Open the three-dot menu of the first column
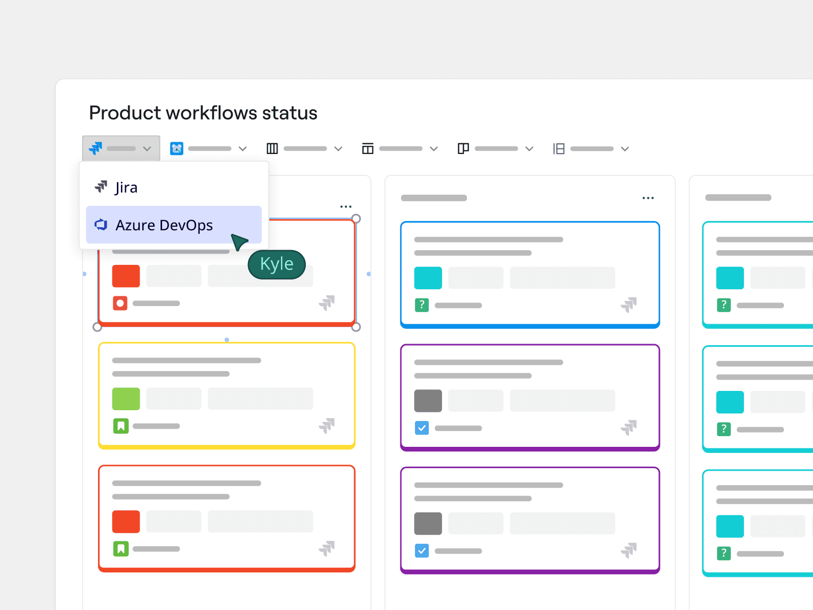The height and width of the screenshot is (610, 813). [346, 207]
